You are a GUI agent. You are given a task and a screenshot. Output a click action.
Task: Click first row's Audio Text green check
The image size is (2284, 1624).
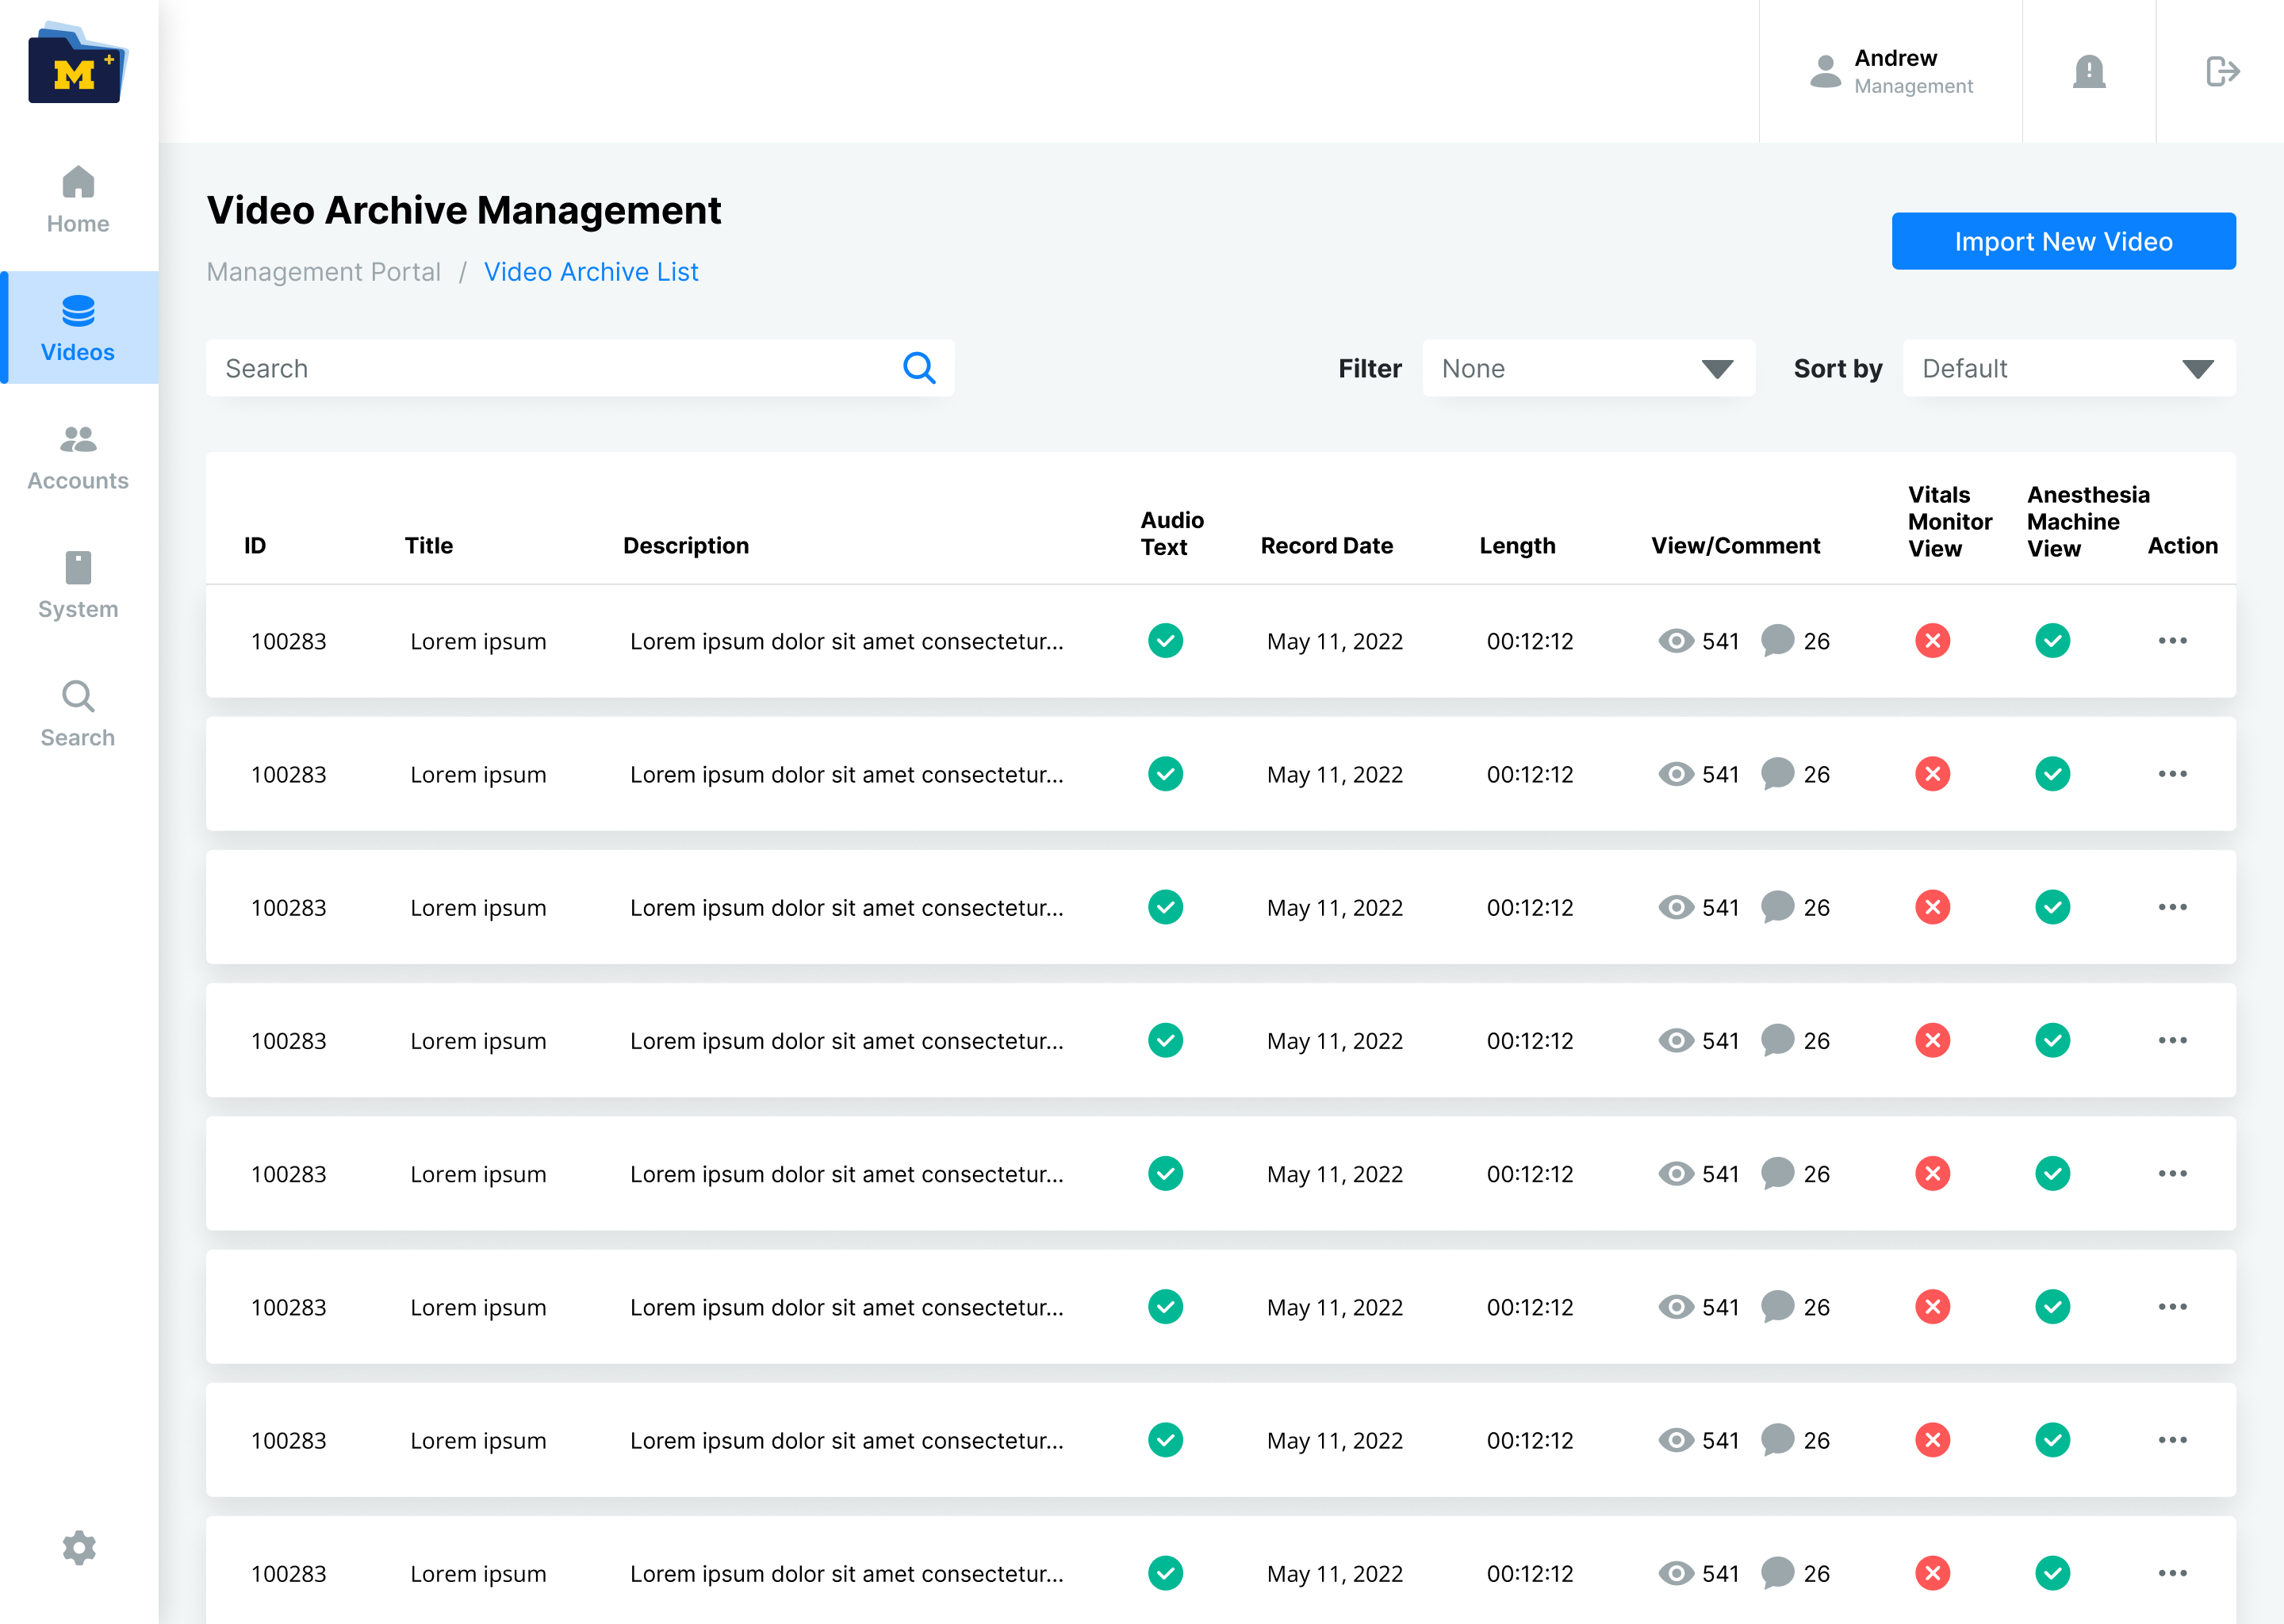1165,641
